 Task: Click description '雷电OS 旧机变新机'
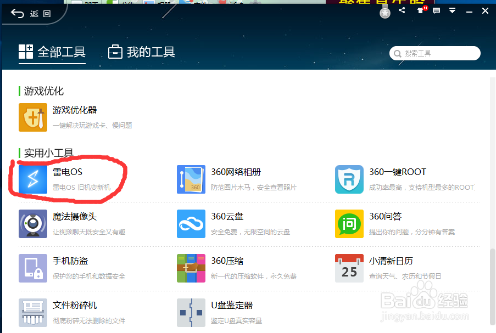coord(82,188)
